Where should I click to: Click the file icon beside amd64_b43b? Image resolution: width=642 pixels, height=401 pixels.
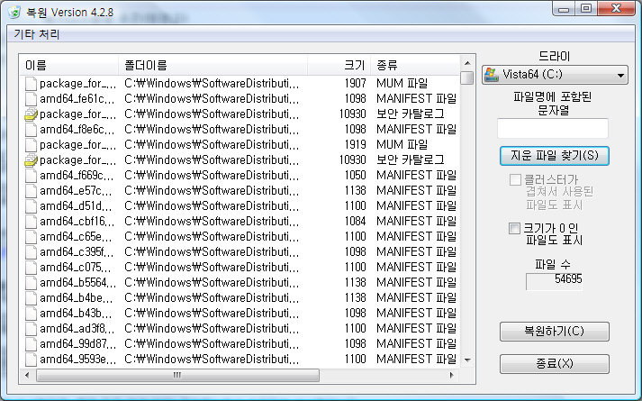click(x=32, y=314)
